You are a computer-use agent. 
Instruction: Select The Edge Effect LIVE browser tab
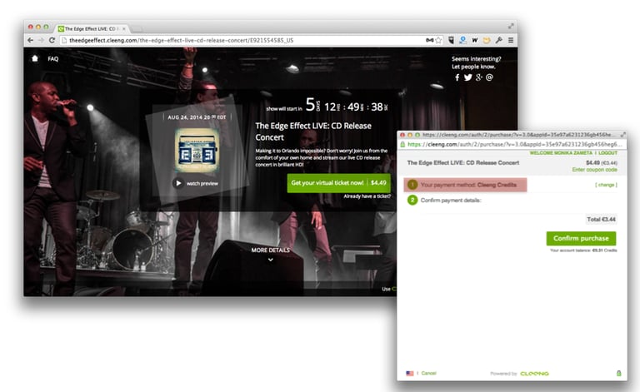pyautogui.click(x=90, y=29)
